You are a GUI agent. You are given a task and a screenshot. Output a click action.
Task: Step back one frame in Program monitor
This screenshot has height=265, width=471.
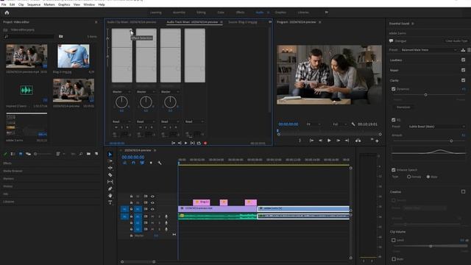[x=321, y=141]
